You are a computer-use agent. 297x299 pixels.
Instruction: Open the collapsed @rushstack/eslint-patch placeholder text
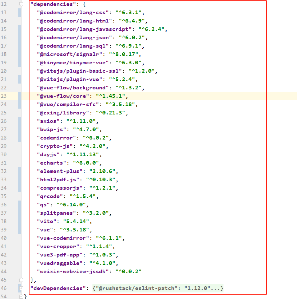pyautogui.click(x=158, y=288)
